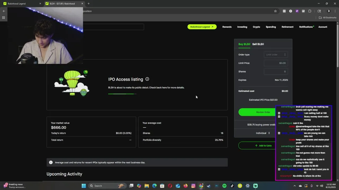Open the Spending menu item
Image resolution: width=339 pixels, height=190 pixels.
click(x=271, y=27)
